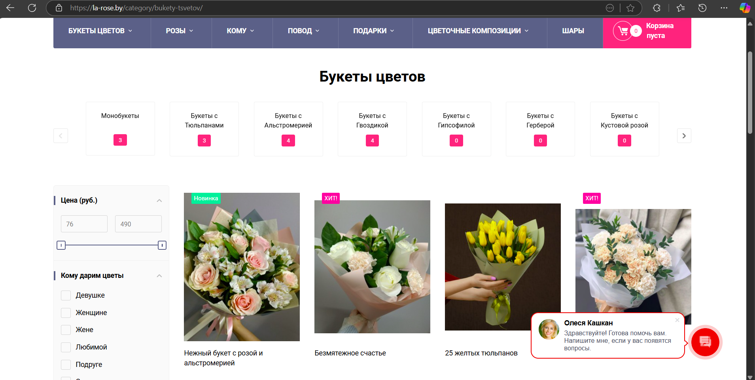Enable the Подруге checkbox

click(66, 365)
